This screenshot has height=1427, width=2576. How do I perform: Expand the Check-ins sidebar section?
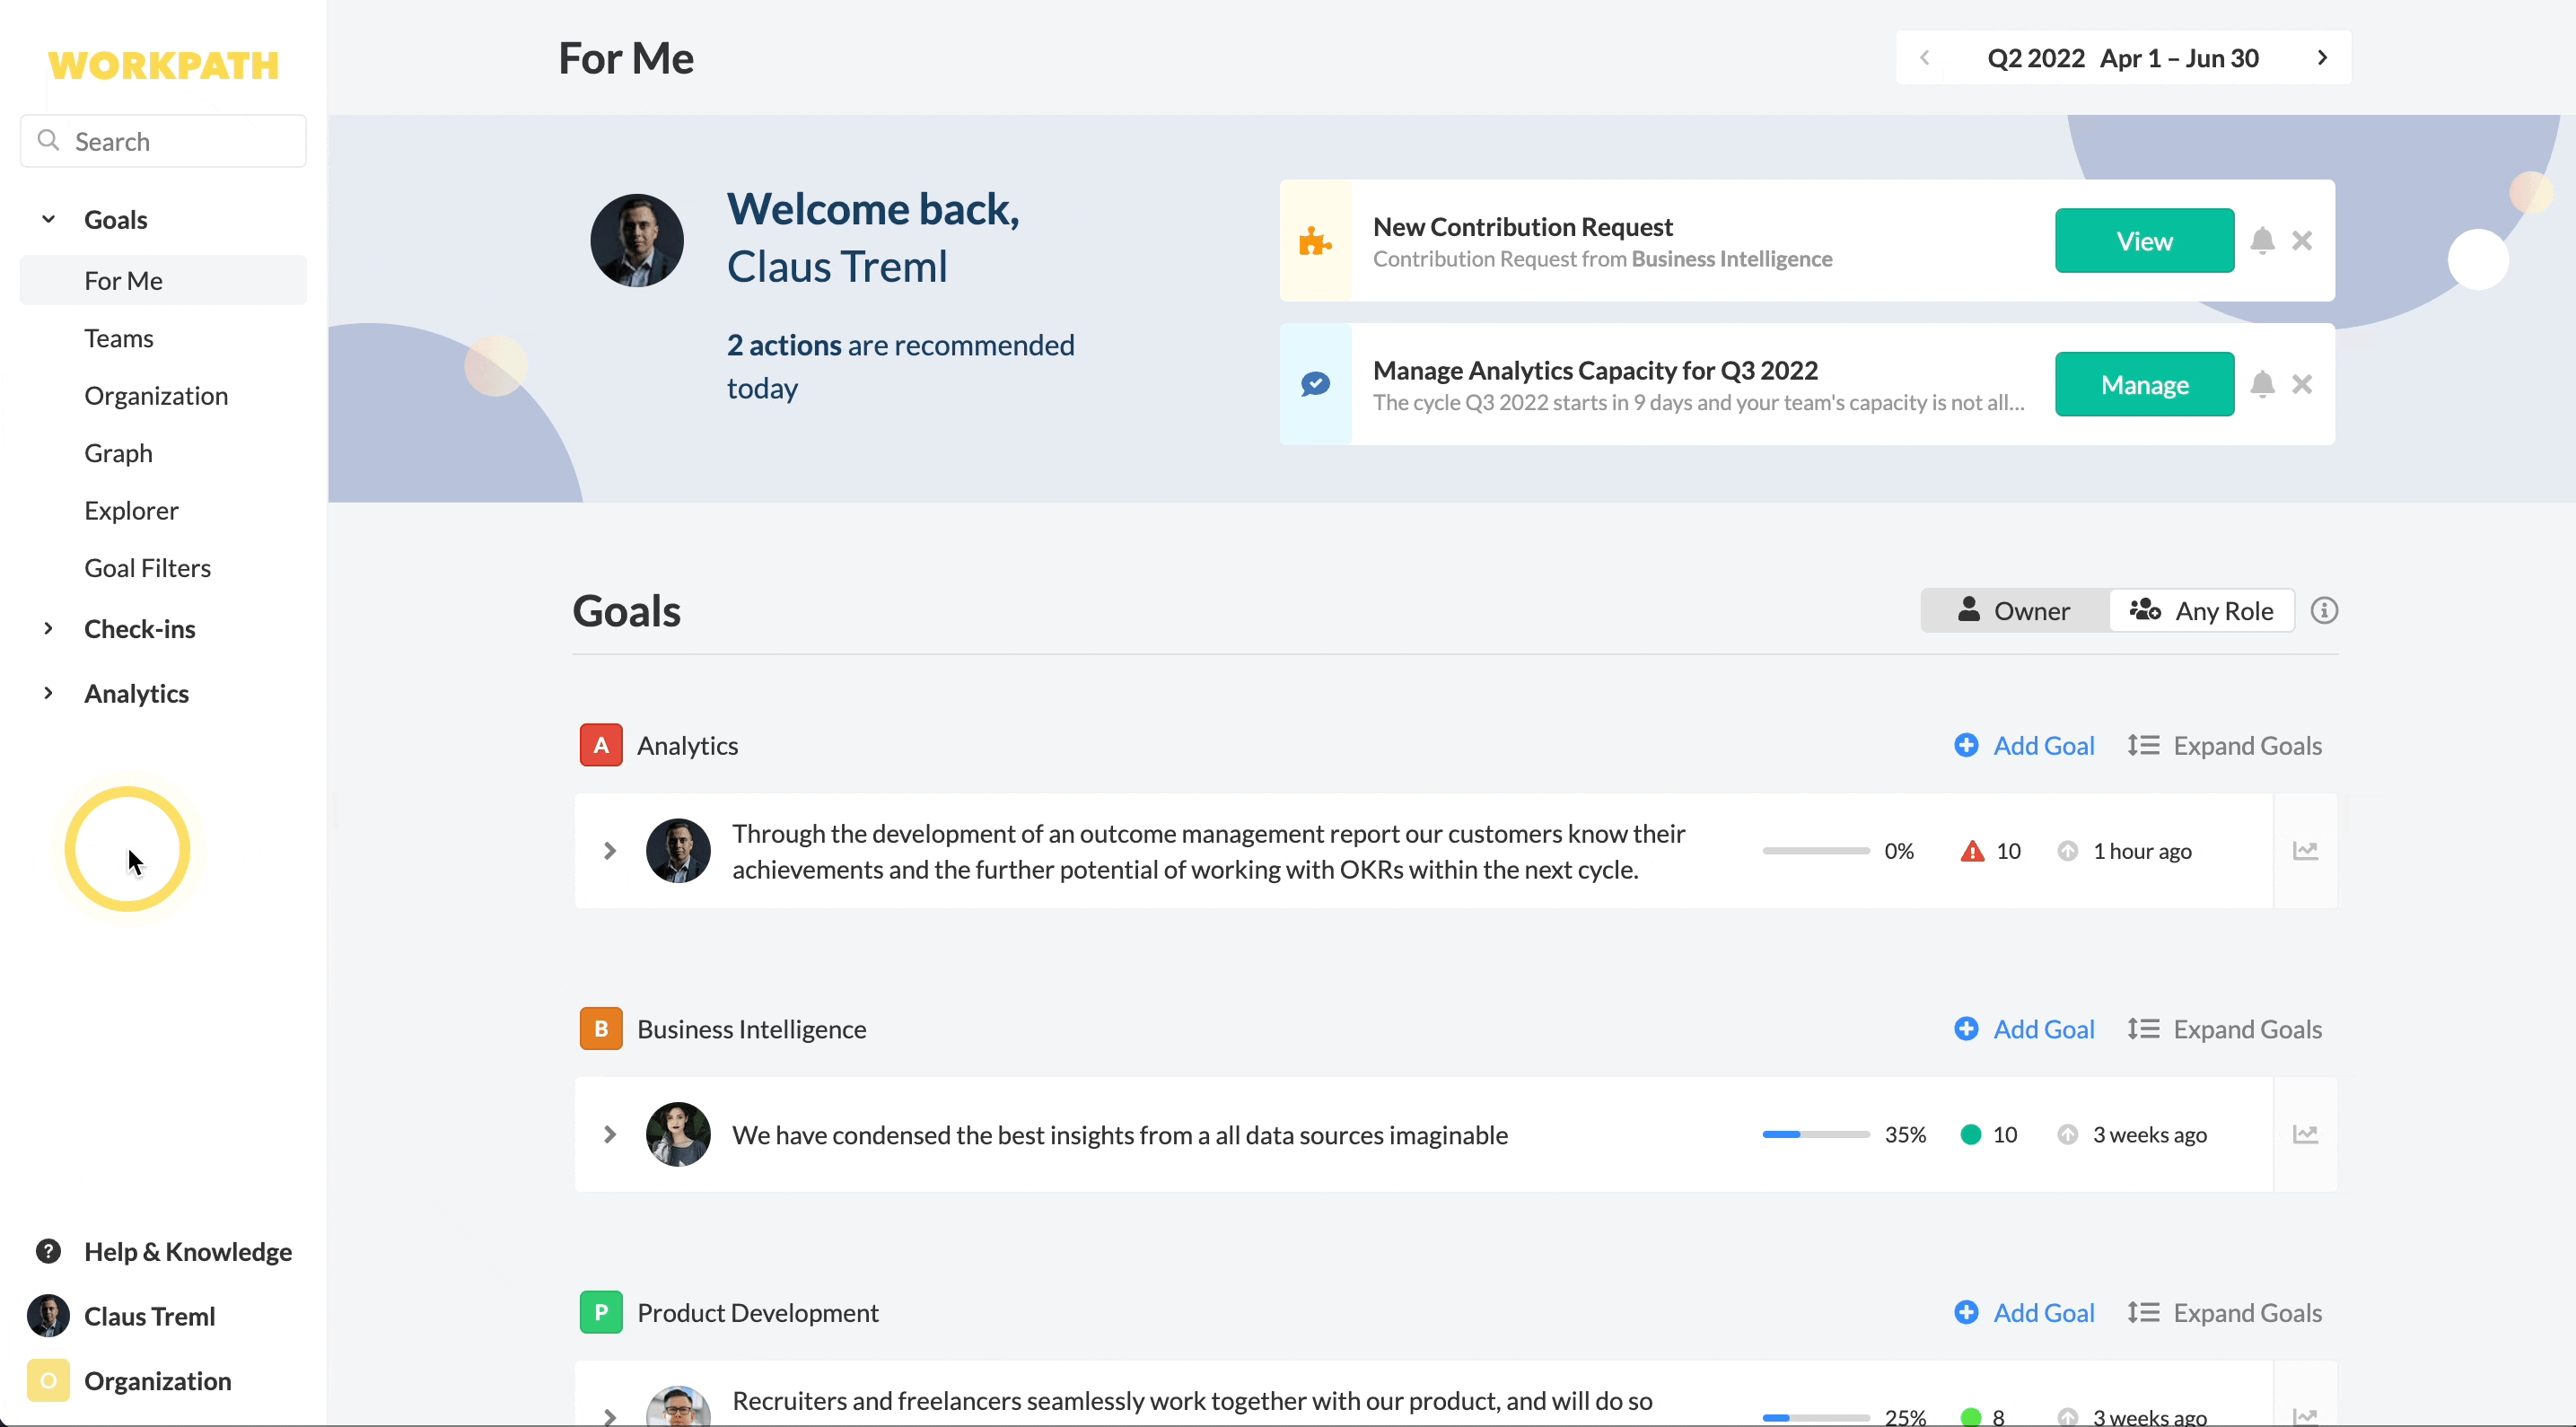(48, 628)
